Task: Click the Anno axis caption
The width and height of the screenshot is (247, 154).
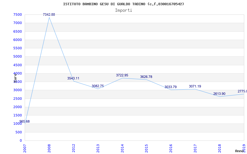Action: [240, 151]
